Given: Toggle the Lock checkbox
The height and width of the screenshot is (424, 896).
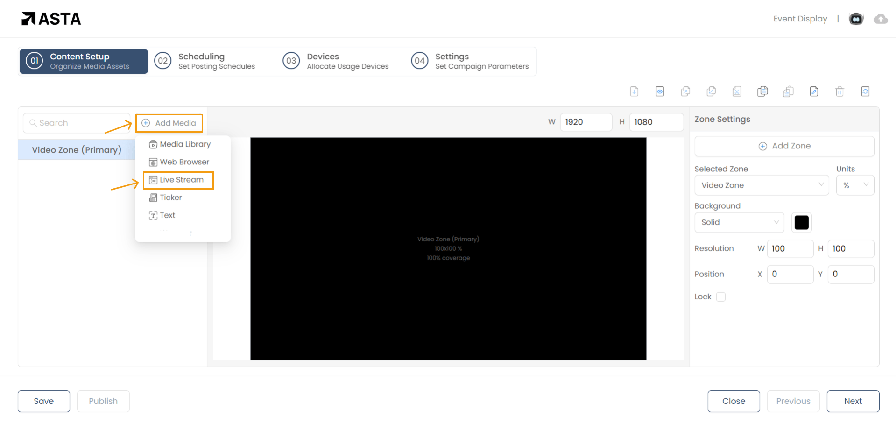Looking at the screenshot, I should point(721,297).
